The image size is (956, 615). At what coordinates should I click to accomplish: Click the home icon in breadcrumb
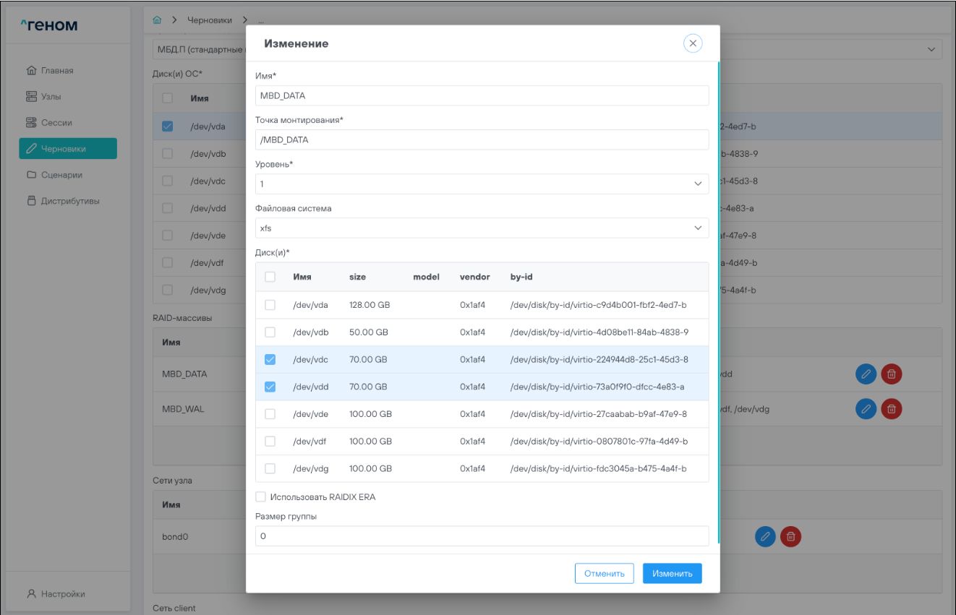click(x=157, y=20)
